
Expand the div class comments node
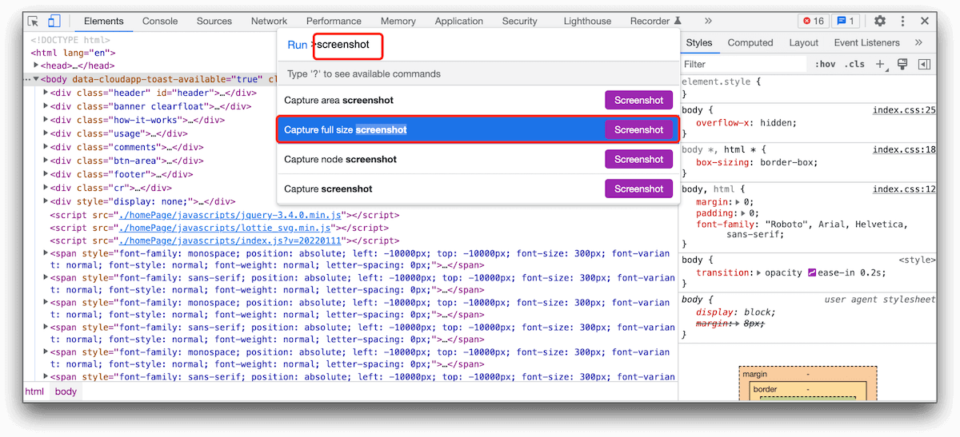pyautogui.click(x=46, y=147)
